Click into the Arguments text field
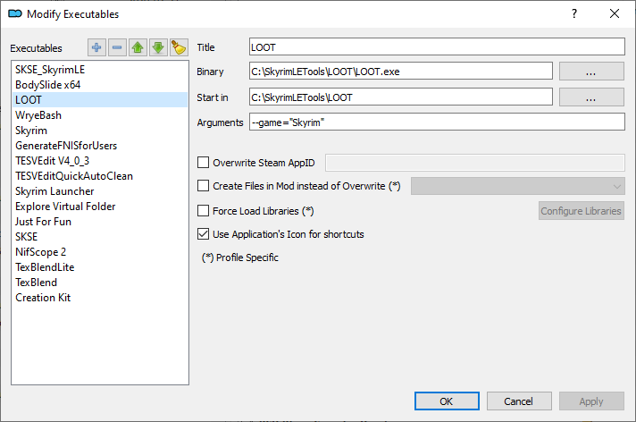 click(x=437, y=122)
